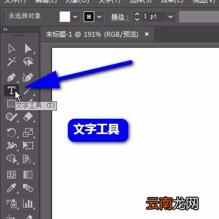The width and height of the screenshot is (219, 219).
Task: Select the Rotate tool
Action: (11, 132)
